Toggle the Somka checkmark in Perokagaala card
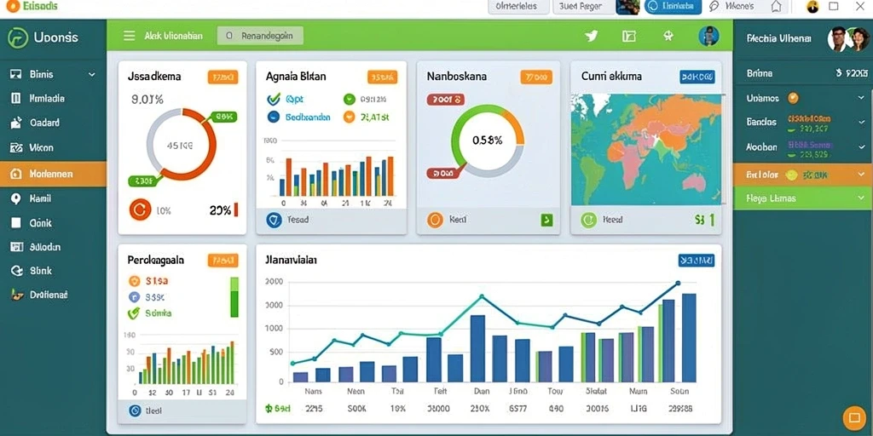873x436 pixels. [134, 313]
